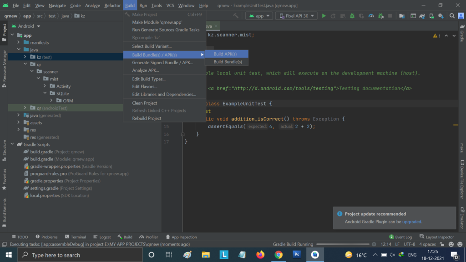Expand the manifests folder in project tree

tap(18, 42)
